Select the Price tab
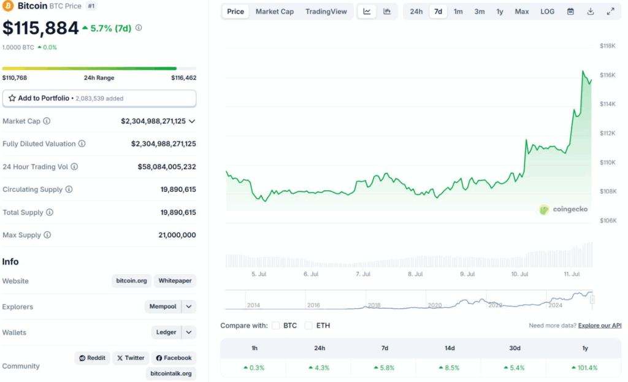Viewport: 628px width, 382px height. 235,12
